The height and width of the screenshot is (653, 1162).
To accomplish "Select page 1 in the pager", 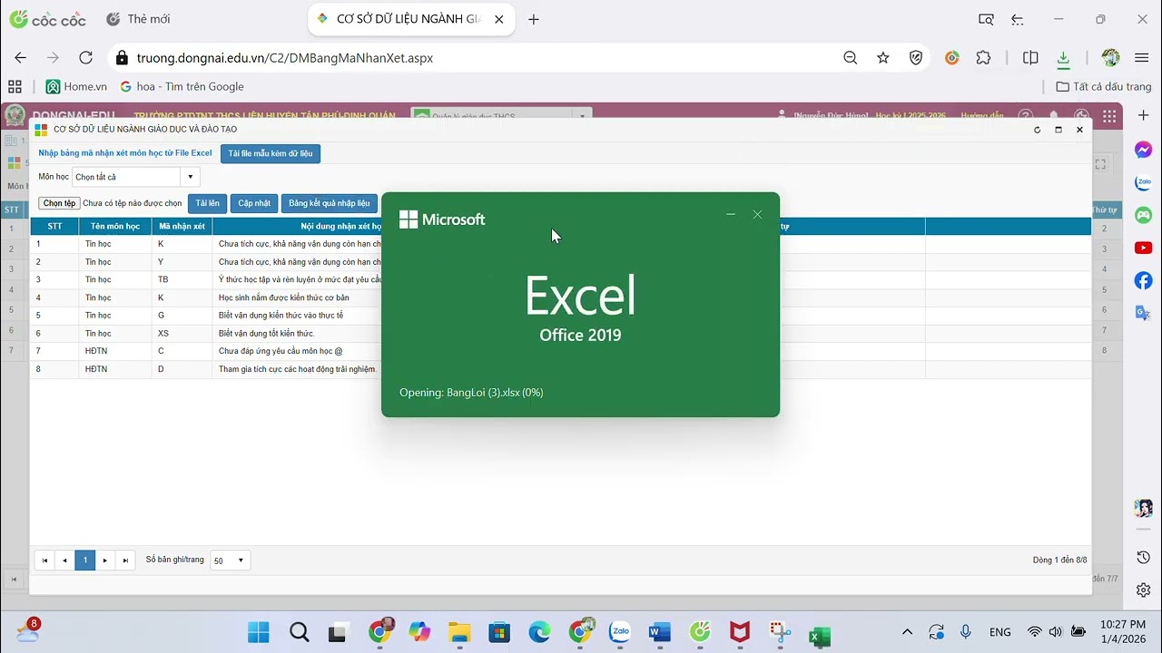I will point(84,560).
